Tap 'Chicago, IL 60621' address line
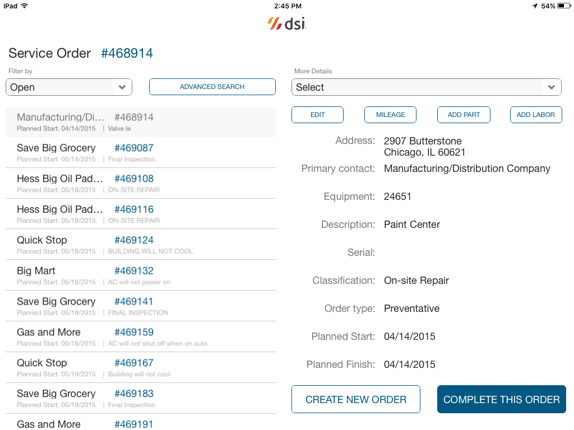Screen dimensions: 574x430 point(425,152)
